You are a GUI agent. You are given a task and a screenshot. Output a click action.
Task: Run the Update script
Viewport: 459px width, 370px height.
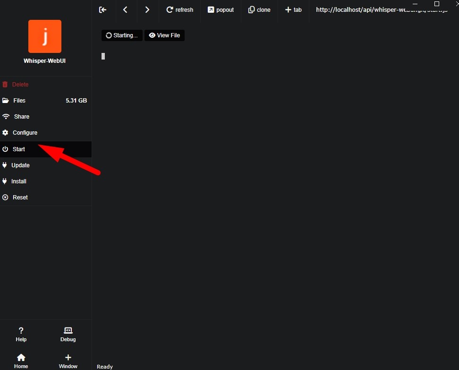(46, 165)
